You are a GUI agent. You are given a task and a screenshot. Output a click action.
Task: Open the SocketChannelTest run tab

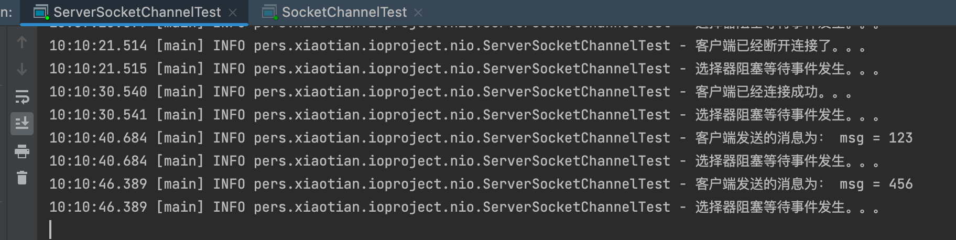(x=344, y=12)
